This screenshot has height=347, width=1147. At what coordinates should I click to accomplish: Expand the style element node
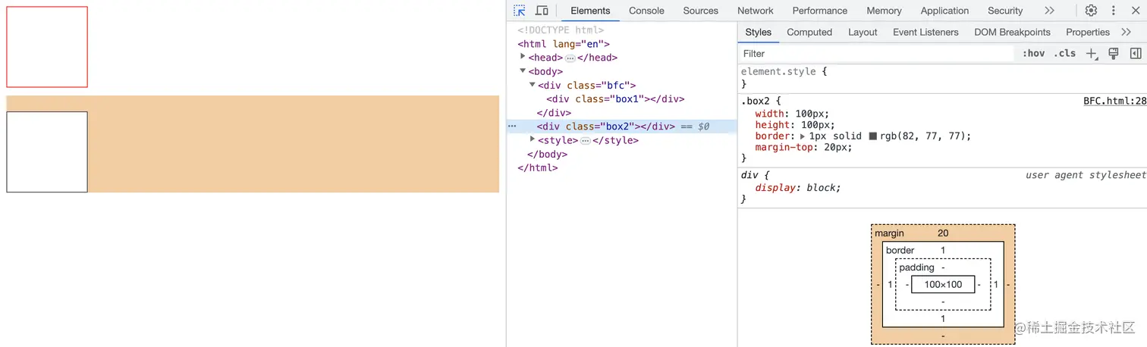coord(532,139)
